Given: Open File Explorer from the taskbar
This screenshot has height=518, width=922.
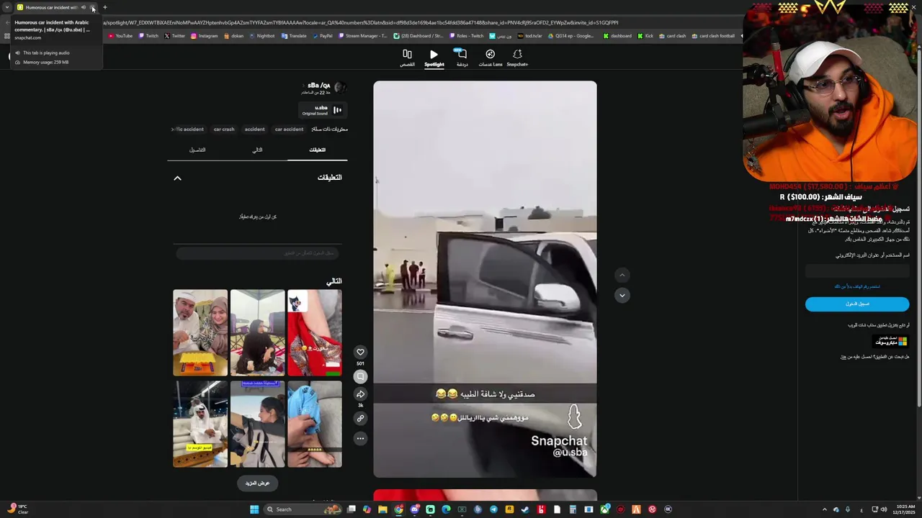Looking at the screenshot, I should pos(382,509).
